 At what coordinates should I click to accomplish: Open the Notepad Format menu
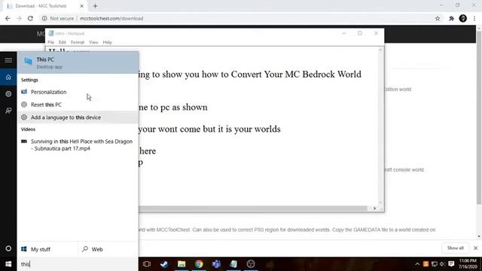[78, 42]
